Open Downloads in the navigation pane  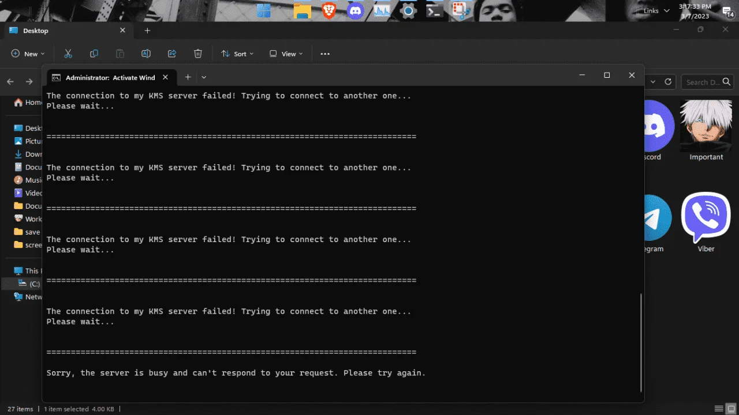pyautogui.click(x=28, y=154)
